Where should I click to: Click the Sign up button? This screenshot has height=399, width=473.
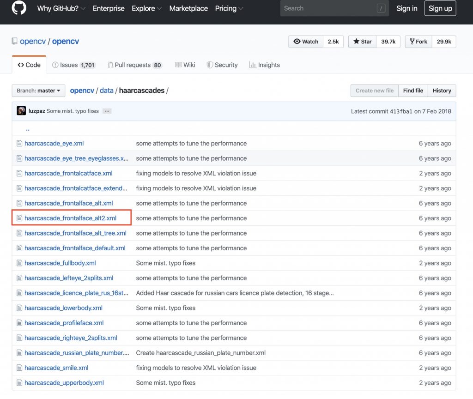[440, 8]
